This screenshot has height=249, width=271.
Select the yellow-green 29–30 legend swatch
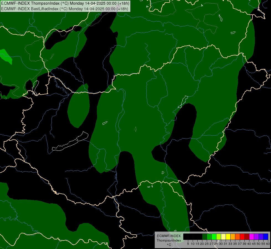point(219,237)
